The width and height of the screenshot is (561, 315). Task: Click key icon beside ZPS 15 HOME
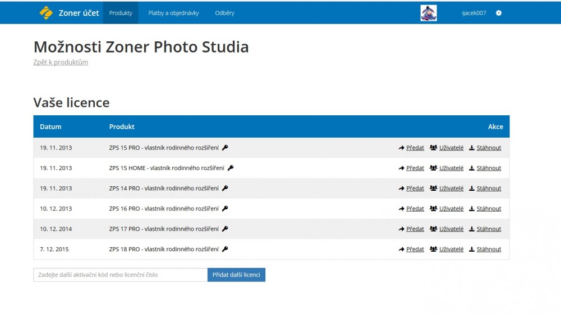(x=231, y=168)
